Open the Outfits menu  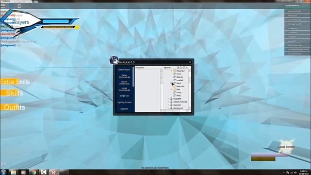(13, 107)
